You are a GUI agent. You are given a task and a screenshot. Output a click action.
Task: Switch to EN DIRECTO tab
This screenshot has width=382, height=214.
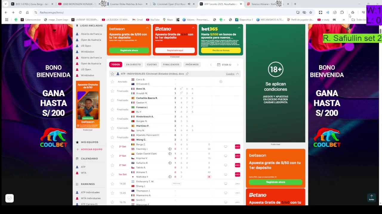[133, 64]
